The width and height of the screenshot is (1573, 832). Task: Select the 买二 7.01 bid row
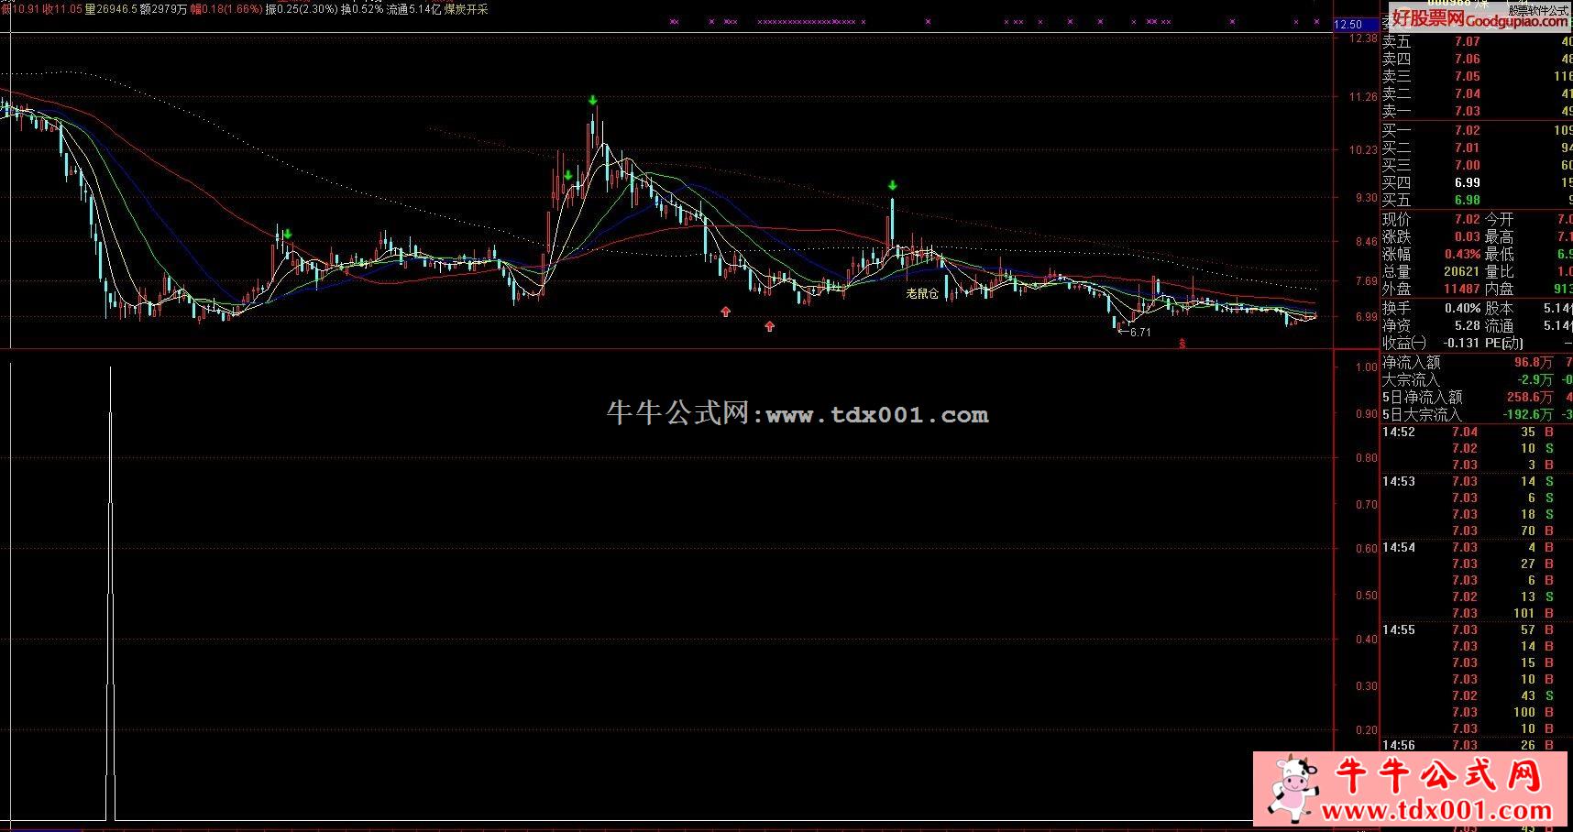pos(1477,148)
